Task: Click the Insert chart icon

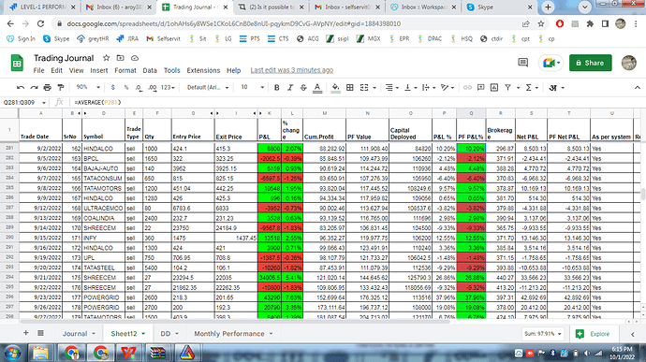Action: point(494,87)
